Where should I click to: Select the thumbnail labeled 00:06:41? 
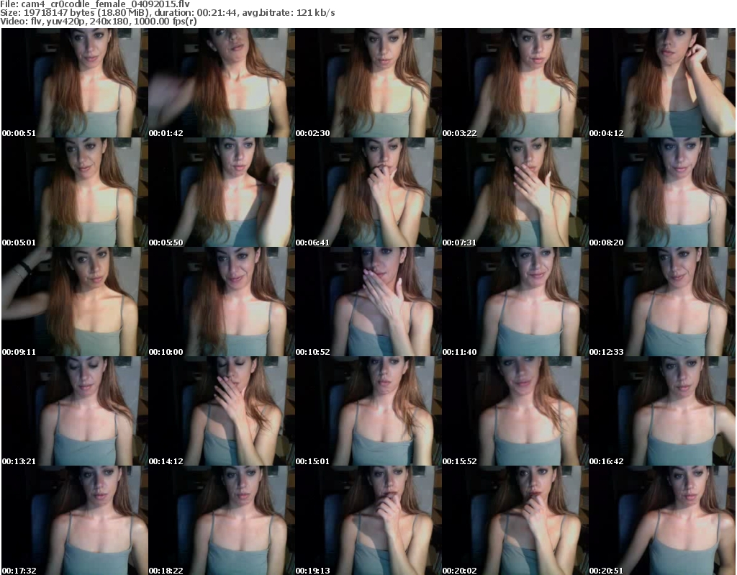[368, 192]
